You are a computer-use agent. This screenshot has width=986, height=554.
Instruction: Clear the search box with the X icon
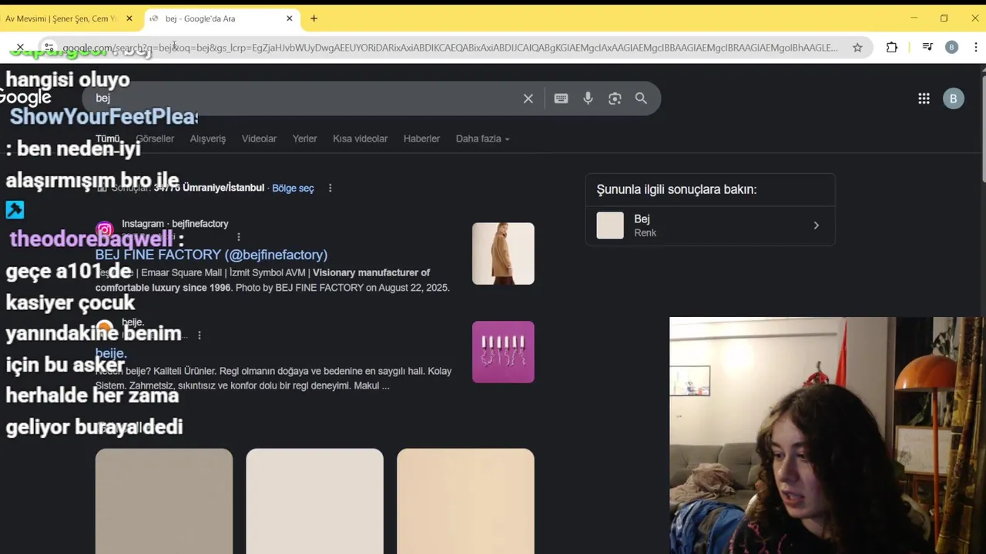click(528, 98)
